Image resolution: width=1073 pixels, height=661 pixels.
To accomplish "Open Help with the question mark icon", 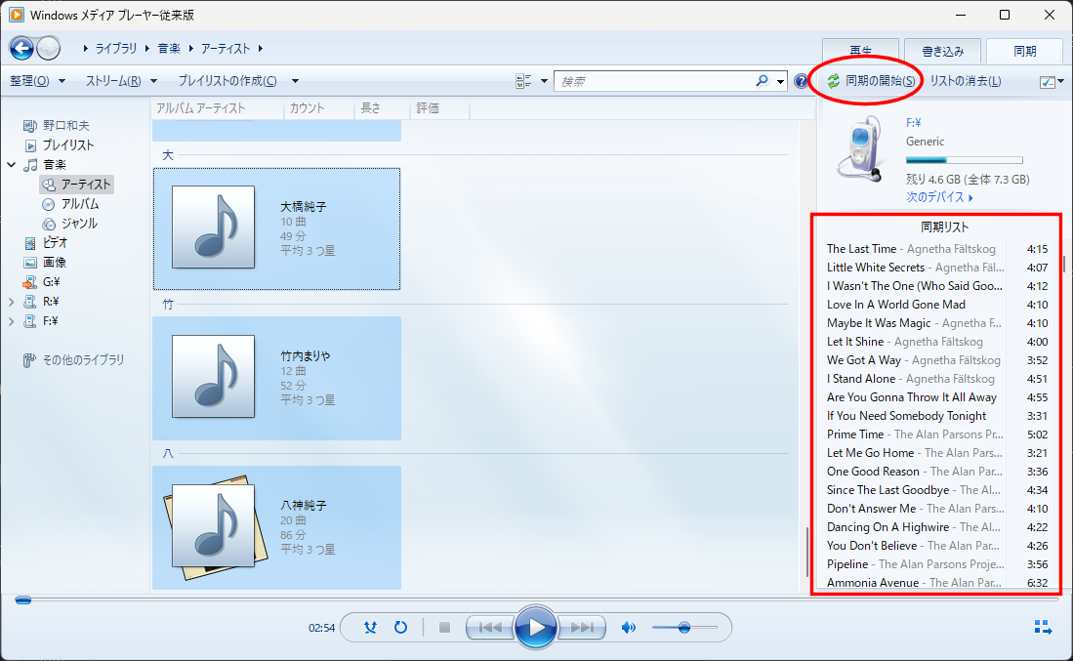I will pos(802,81).
